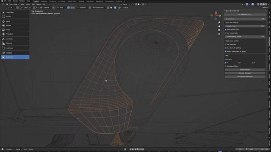
Task: Select solid shading mode icon
Action: 263,4
